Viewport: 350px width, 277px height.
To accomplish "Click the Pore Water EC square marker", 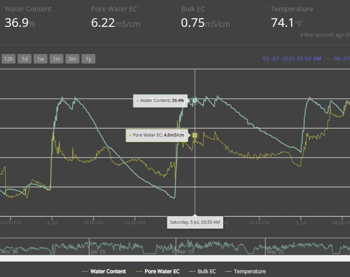I will click(x=195, y=135).
